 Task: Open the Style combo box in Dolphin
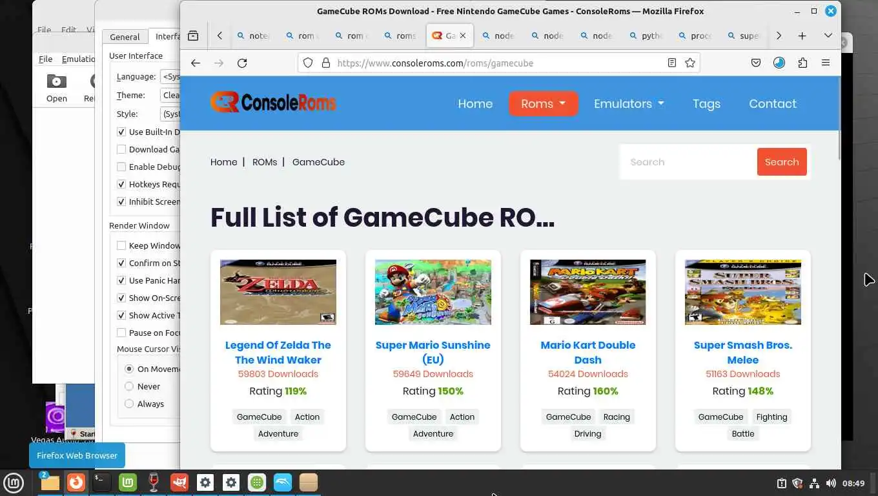[x=170, y=114]
